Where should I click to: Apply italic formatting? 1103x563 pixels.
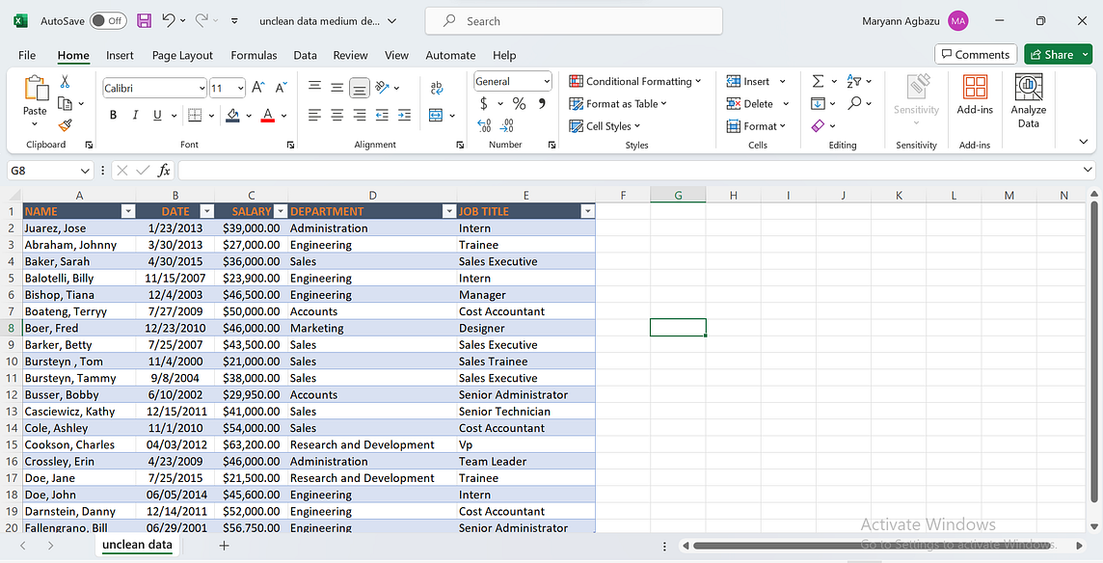[x=134, y=114]
